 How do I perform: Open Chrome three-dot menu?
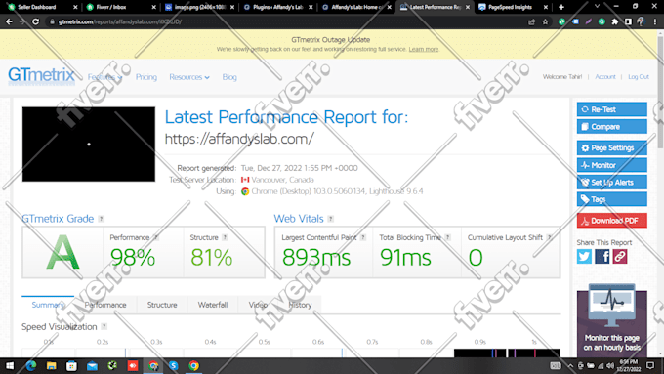point(655,21)
